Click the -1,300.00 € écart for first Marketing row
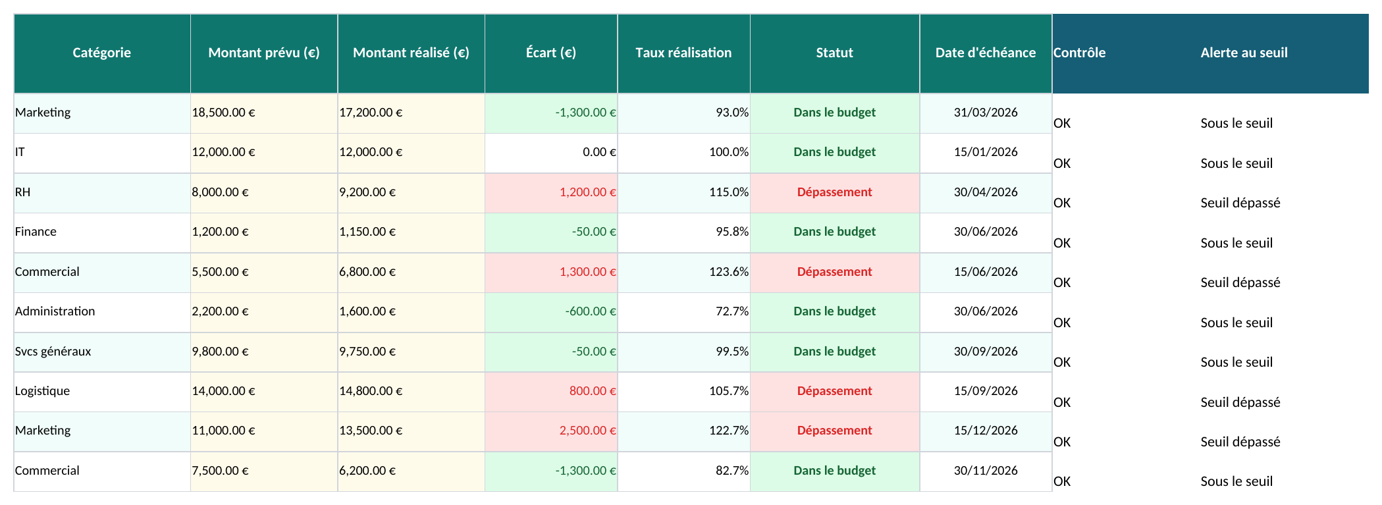Viewport: 1382px width, 505px height. [x=551, y=113]
